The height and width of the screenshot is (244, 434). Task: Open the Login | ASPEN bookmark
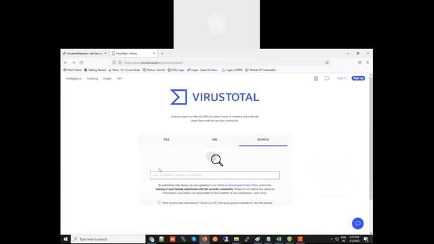[x=232, y=70]
